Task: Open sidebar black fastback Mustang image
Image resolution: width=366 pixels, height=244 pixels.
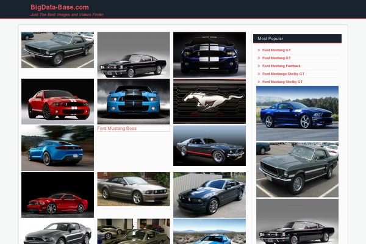Action: point(297,221)
